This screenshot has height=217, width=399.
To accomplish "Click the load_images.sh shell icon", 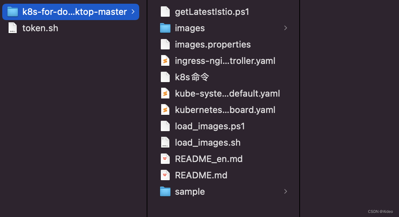I will coord(165,143).
